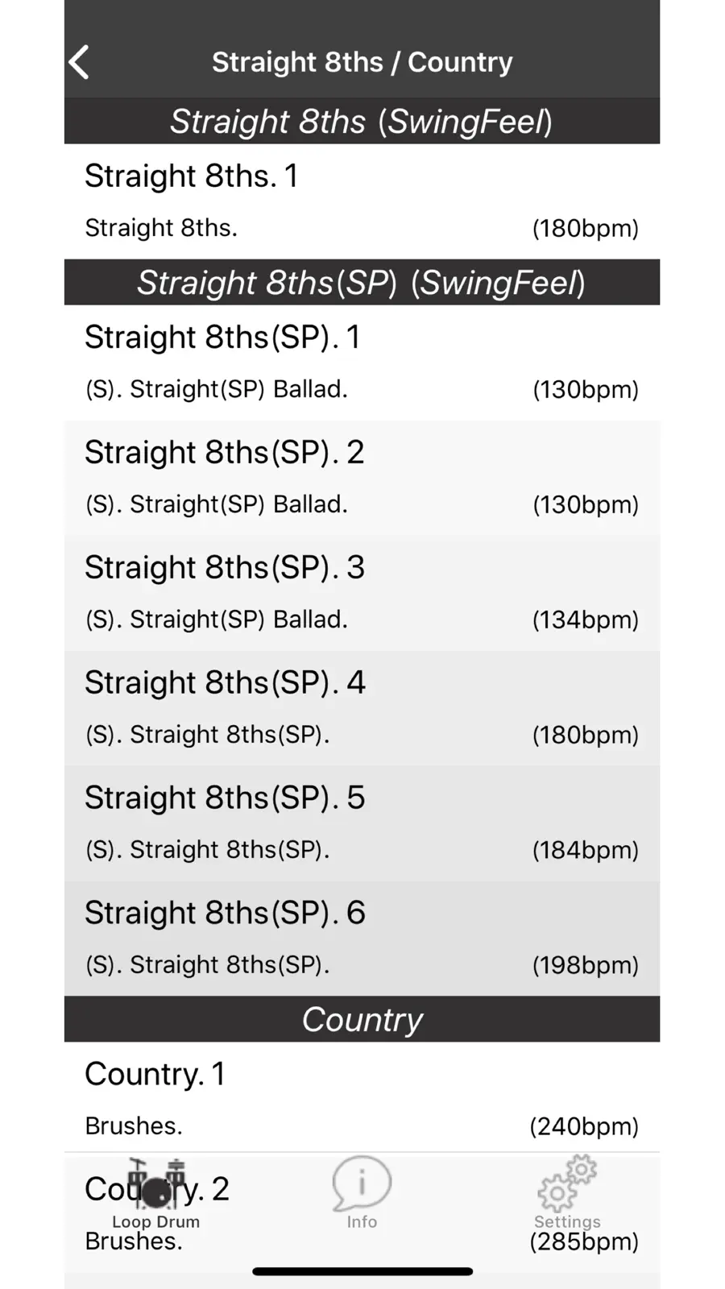This screenshot has height=1289, width=725.
Task: Select Straight 8ths(SP). 4 pattern
Action: [x=362, y=708]
